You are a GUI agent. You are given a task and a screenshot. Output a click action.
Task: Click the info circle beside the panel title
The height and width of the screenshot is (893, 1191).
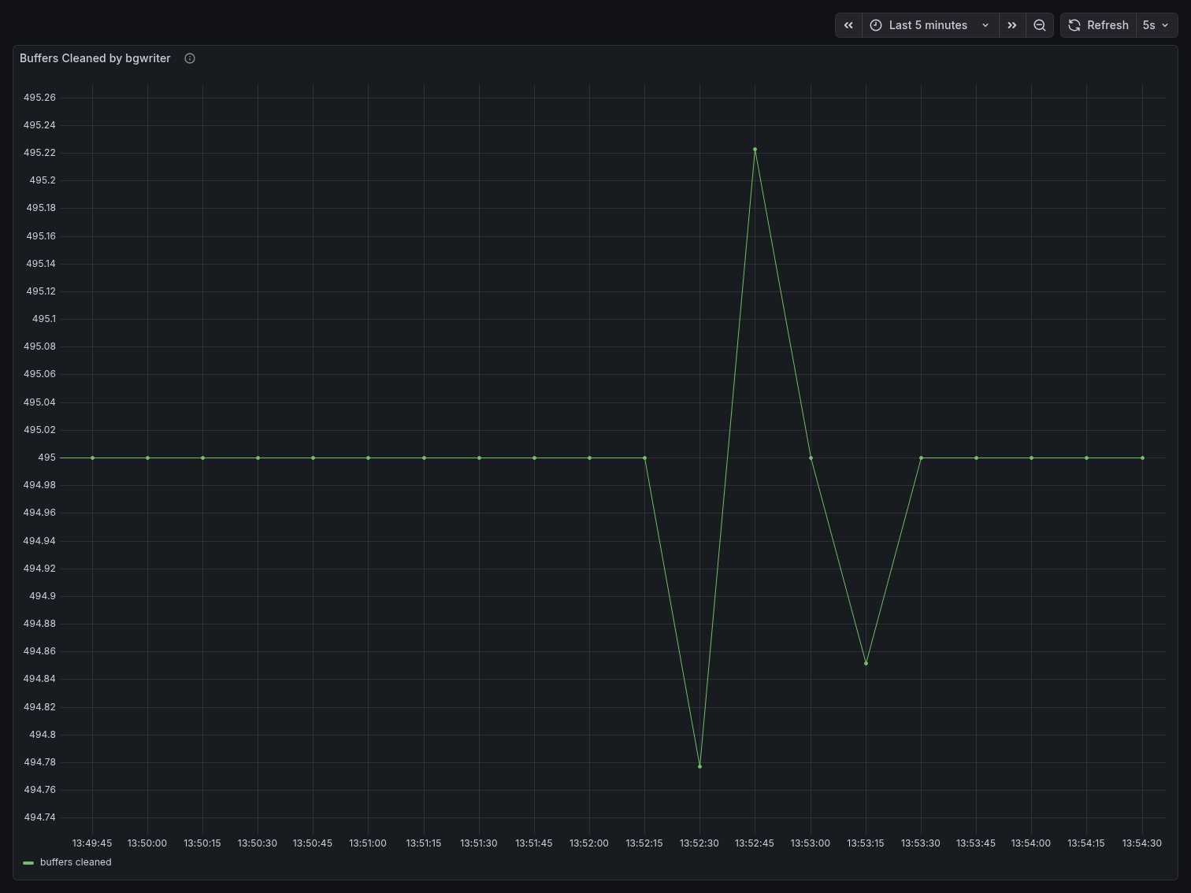(189, 57)
